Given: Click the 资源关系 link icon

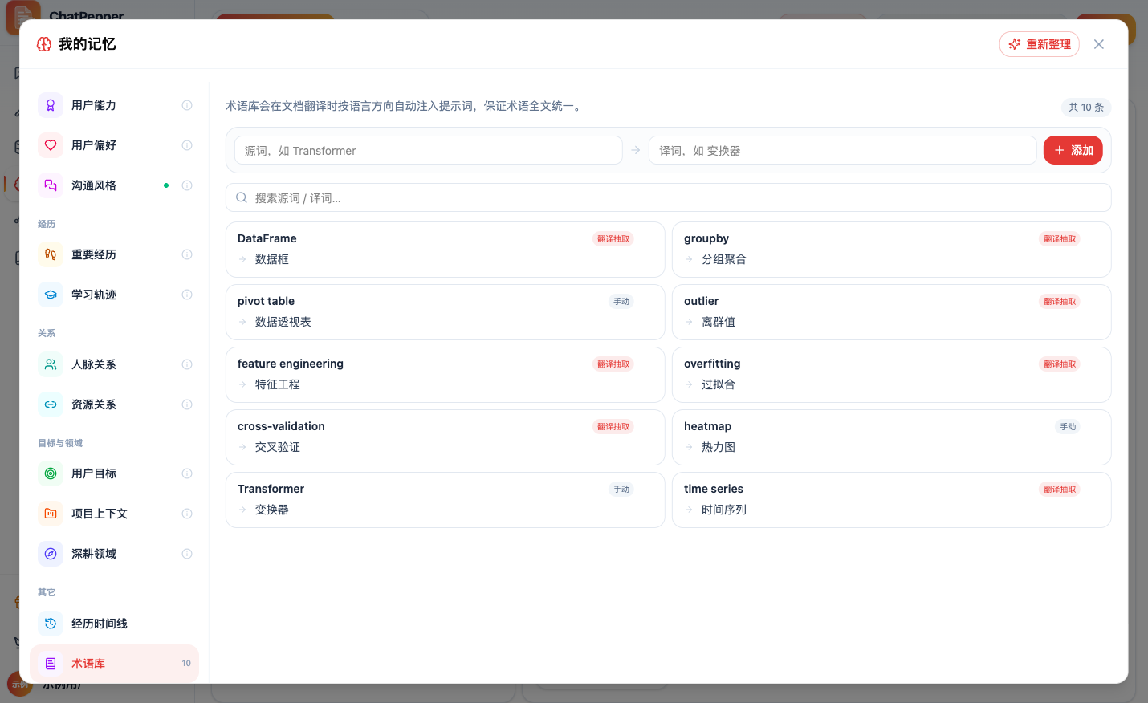Looking at the screenshot, I should 51,404.
